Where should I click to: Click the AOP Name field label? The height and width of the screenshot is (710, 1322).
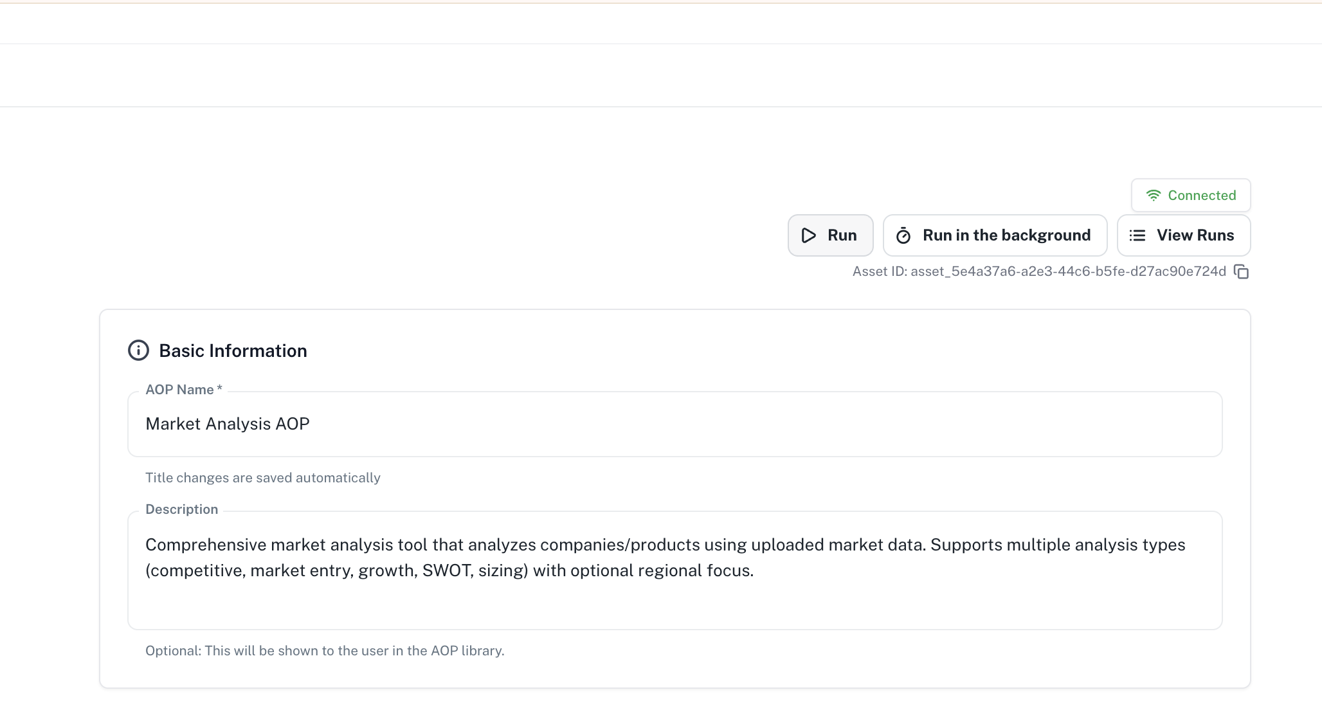click(x=179, y=390)
